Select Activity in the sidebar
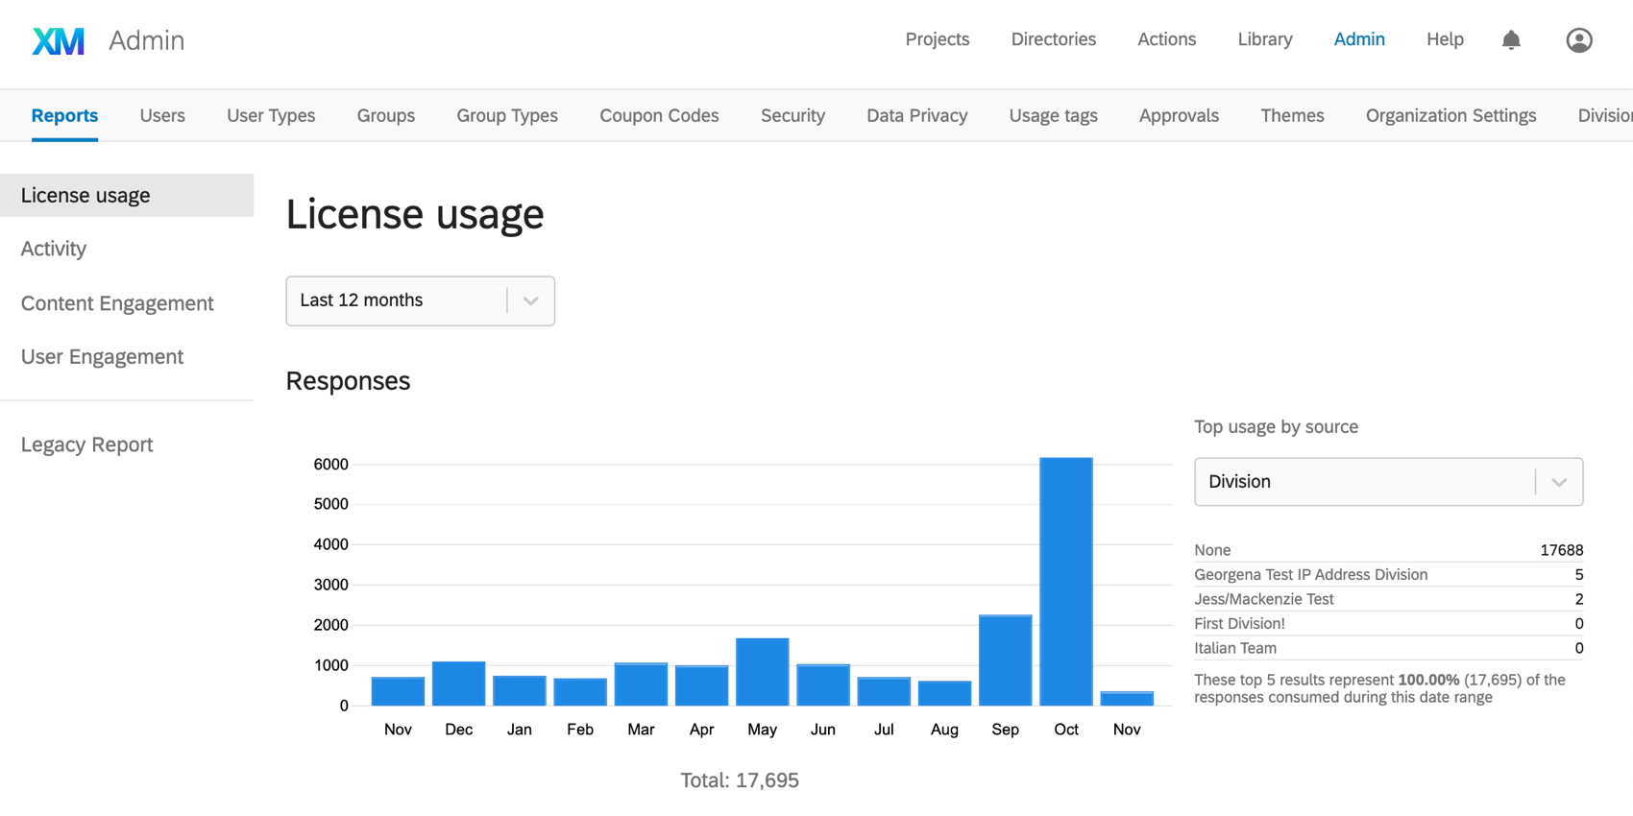The image size is (1633, 816). point(54,249)
